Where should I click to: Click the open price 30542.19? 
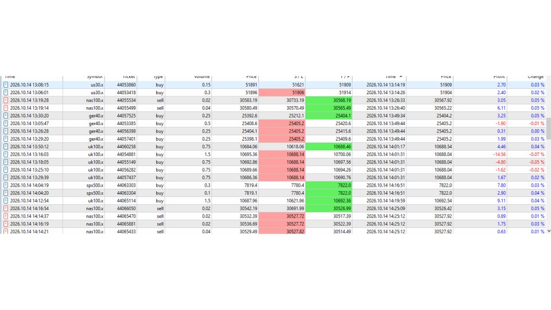pos(249,208)
